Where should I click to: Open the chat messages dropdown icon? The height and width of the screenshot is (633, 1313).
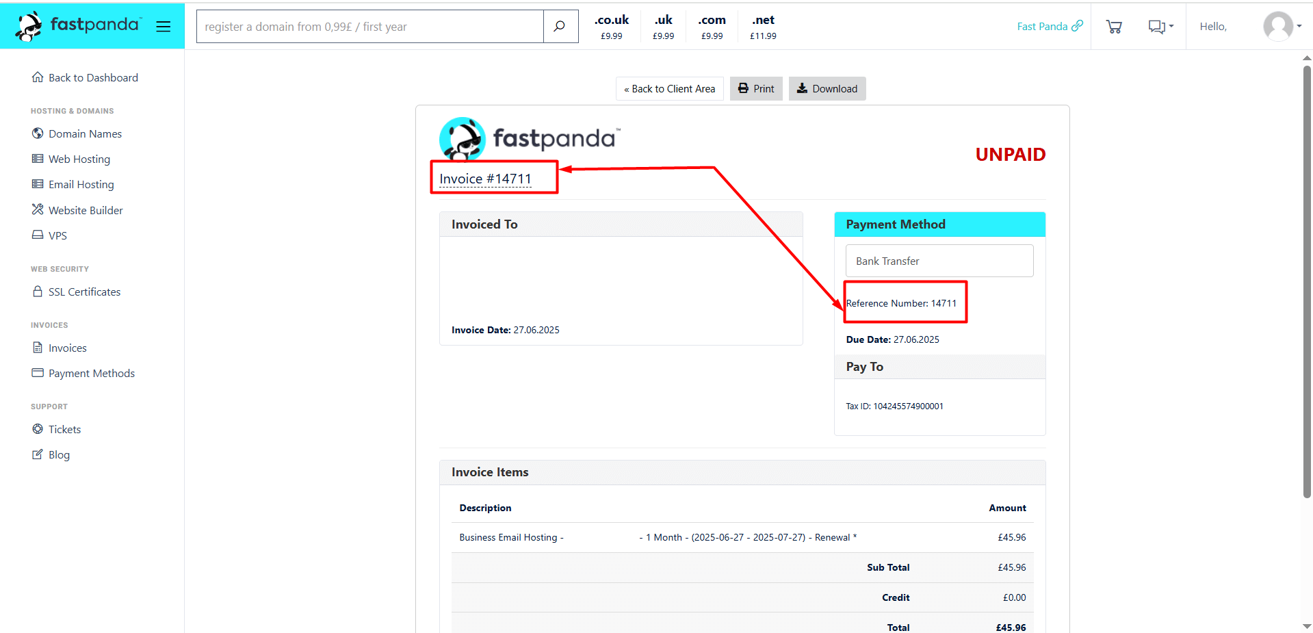coord(1160,27)
